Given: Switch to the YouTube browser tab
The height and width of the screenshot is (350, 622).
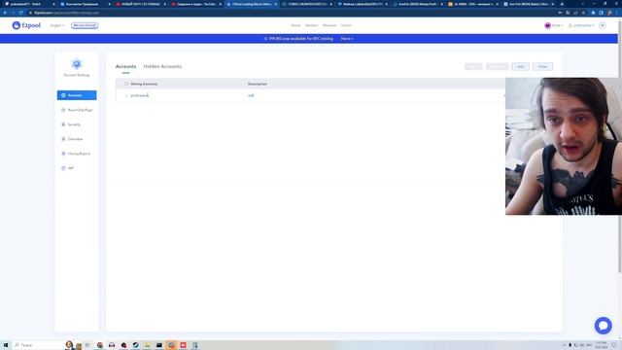Looking at the screenshot, I should (x=196, y=4).
